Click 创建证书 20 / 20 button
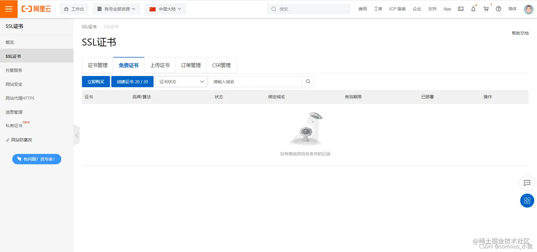Screen dimensions: 537x252 [132, 81]
